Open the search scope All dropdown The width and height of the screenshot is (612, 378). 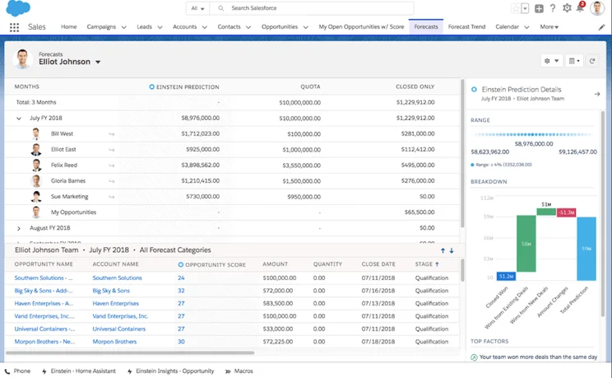[198, 8]
